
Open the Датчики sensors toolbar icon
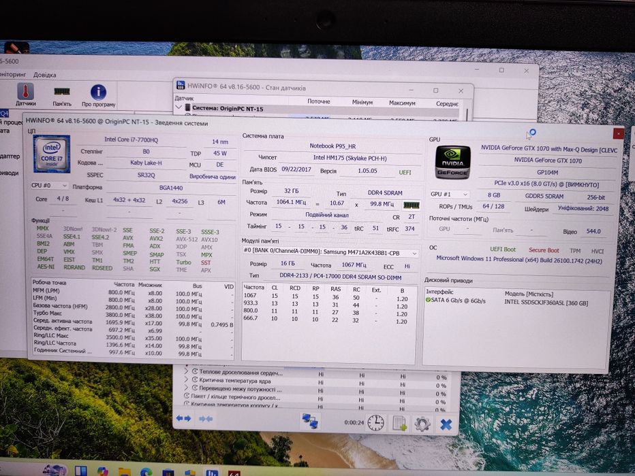coord(25,94)
